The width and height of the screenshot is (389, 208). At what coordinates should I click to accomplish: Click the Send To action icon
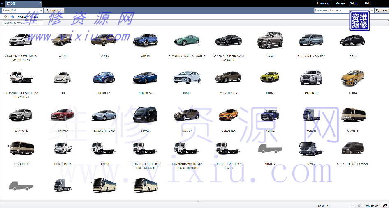(359, 206)
